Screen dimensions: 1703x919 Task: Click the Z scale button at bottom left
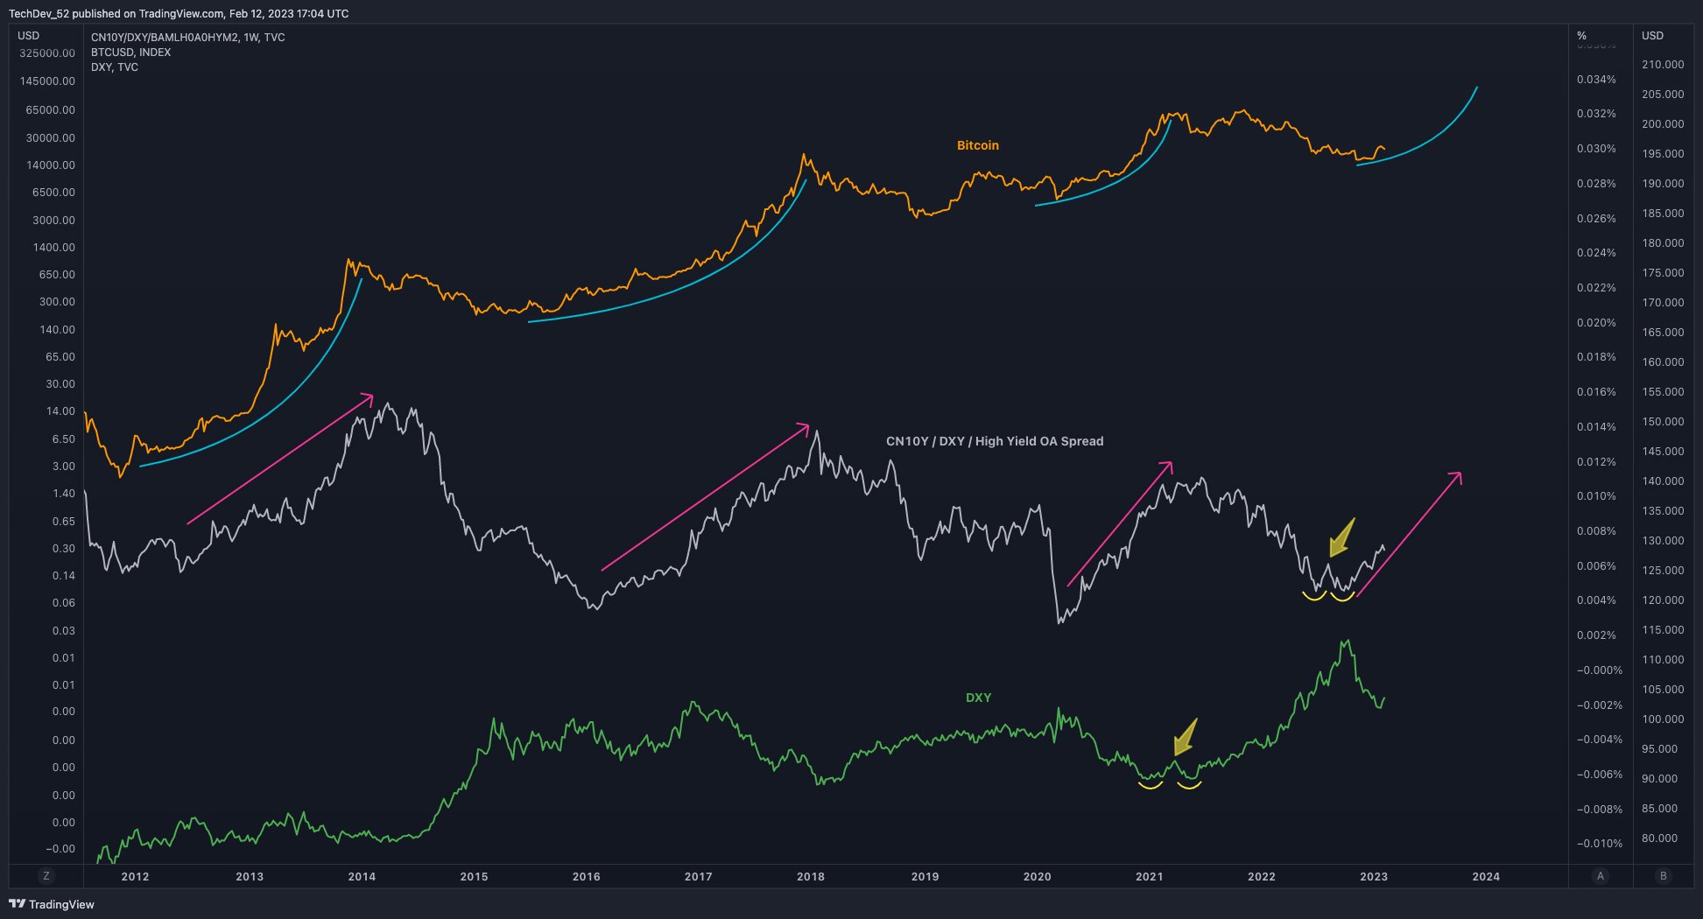46,876
